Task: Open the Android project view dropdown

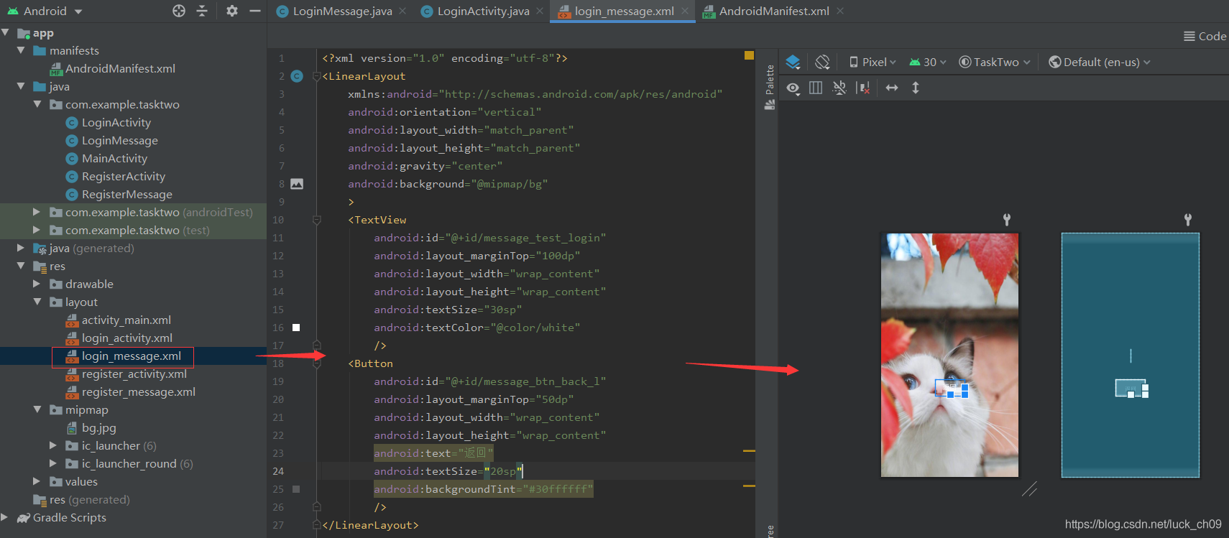Action: [45, 11]
